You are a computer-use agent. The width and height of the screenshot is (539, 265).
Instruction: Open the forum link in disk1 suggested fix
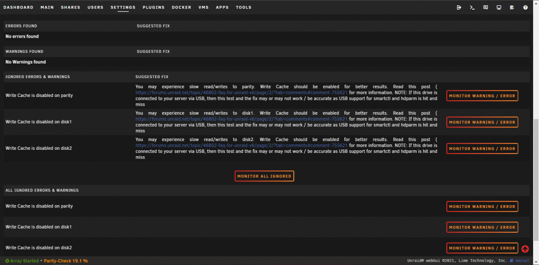[241, 119]
